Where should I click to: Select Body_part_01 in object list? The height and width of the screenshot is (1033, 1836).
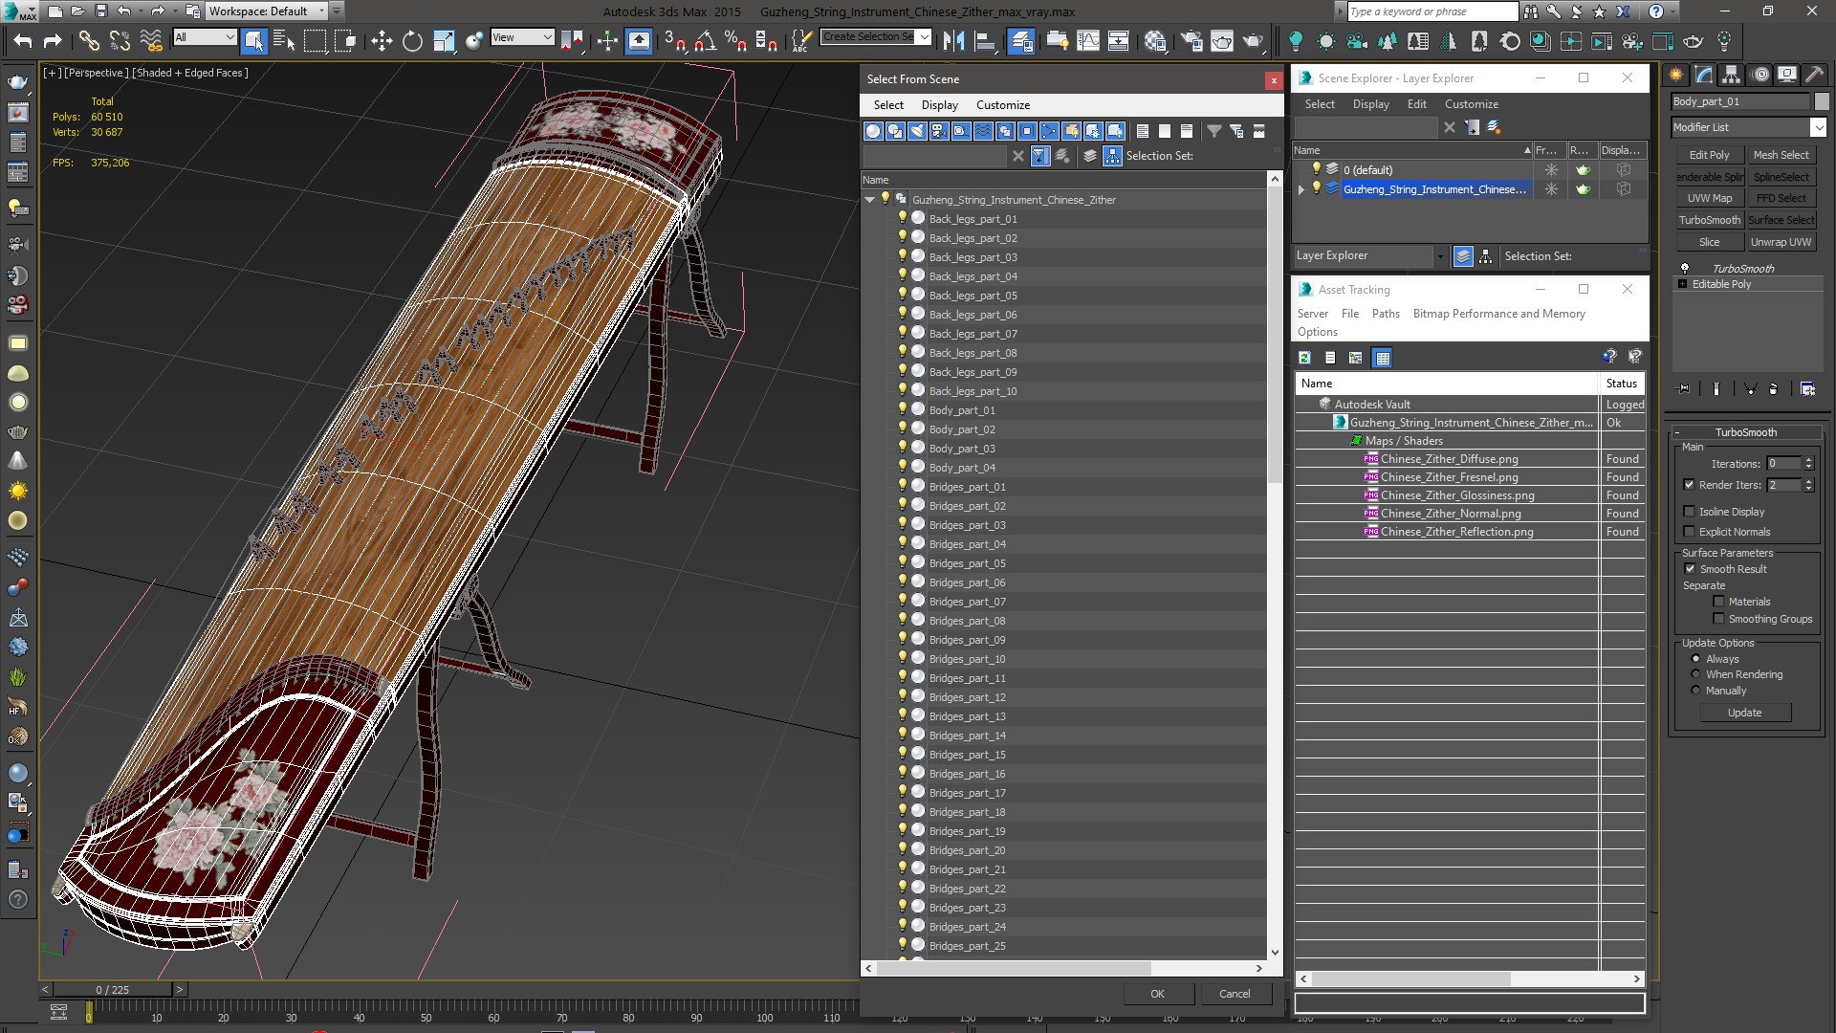tap(961, 410)
